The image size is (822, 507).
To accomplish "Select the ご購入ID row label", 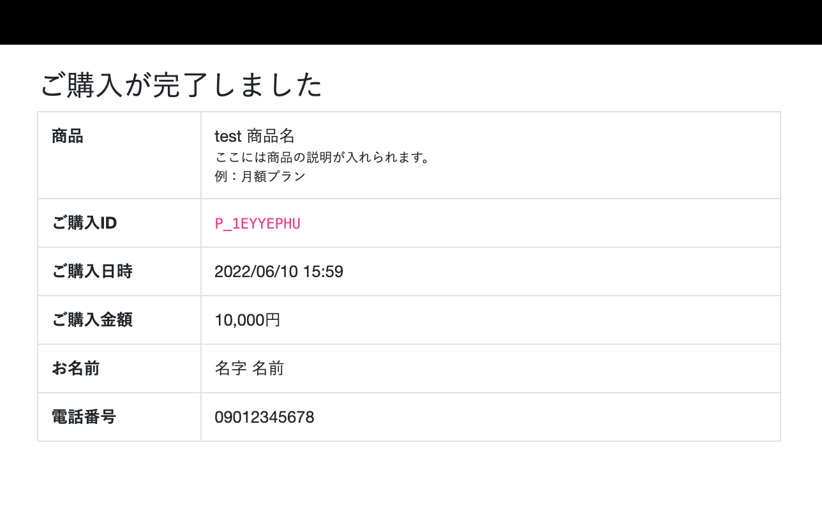I will pos(84,223).
